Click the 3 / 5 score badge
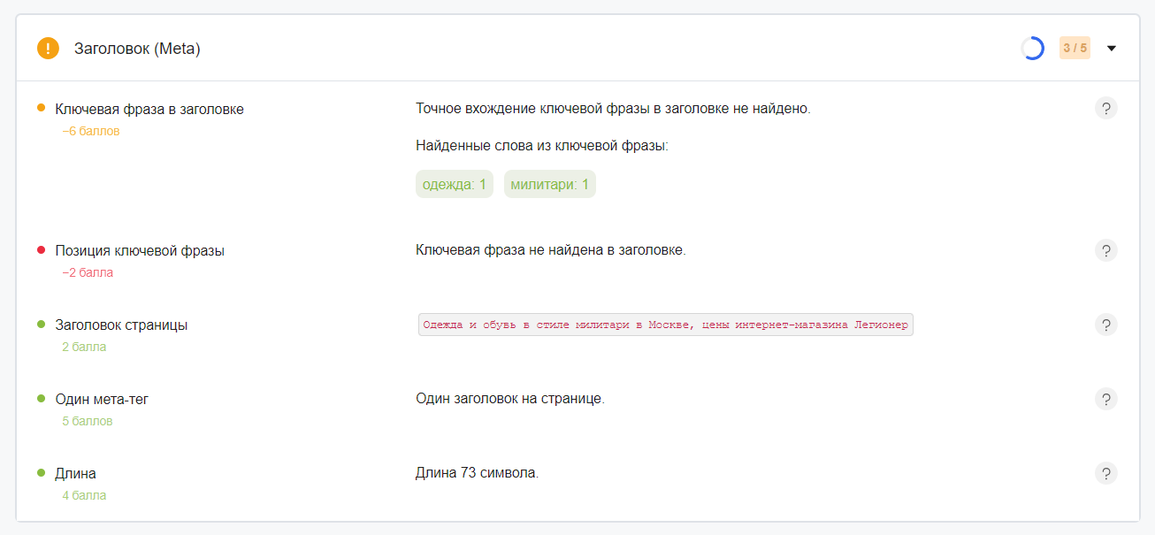Viewport: 1155px width, 535px height. pos(1075,48)
